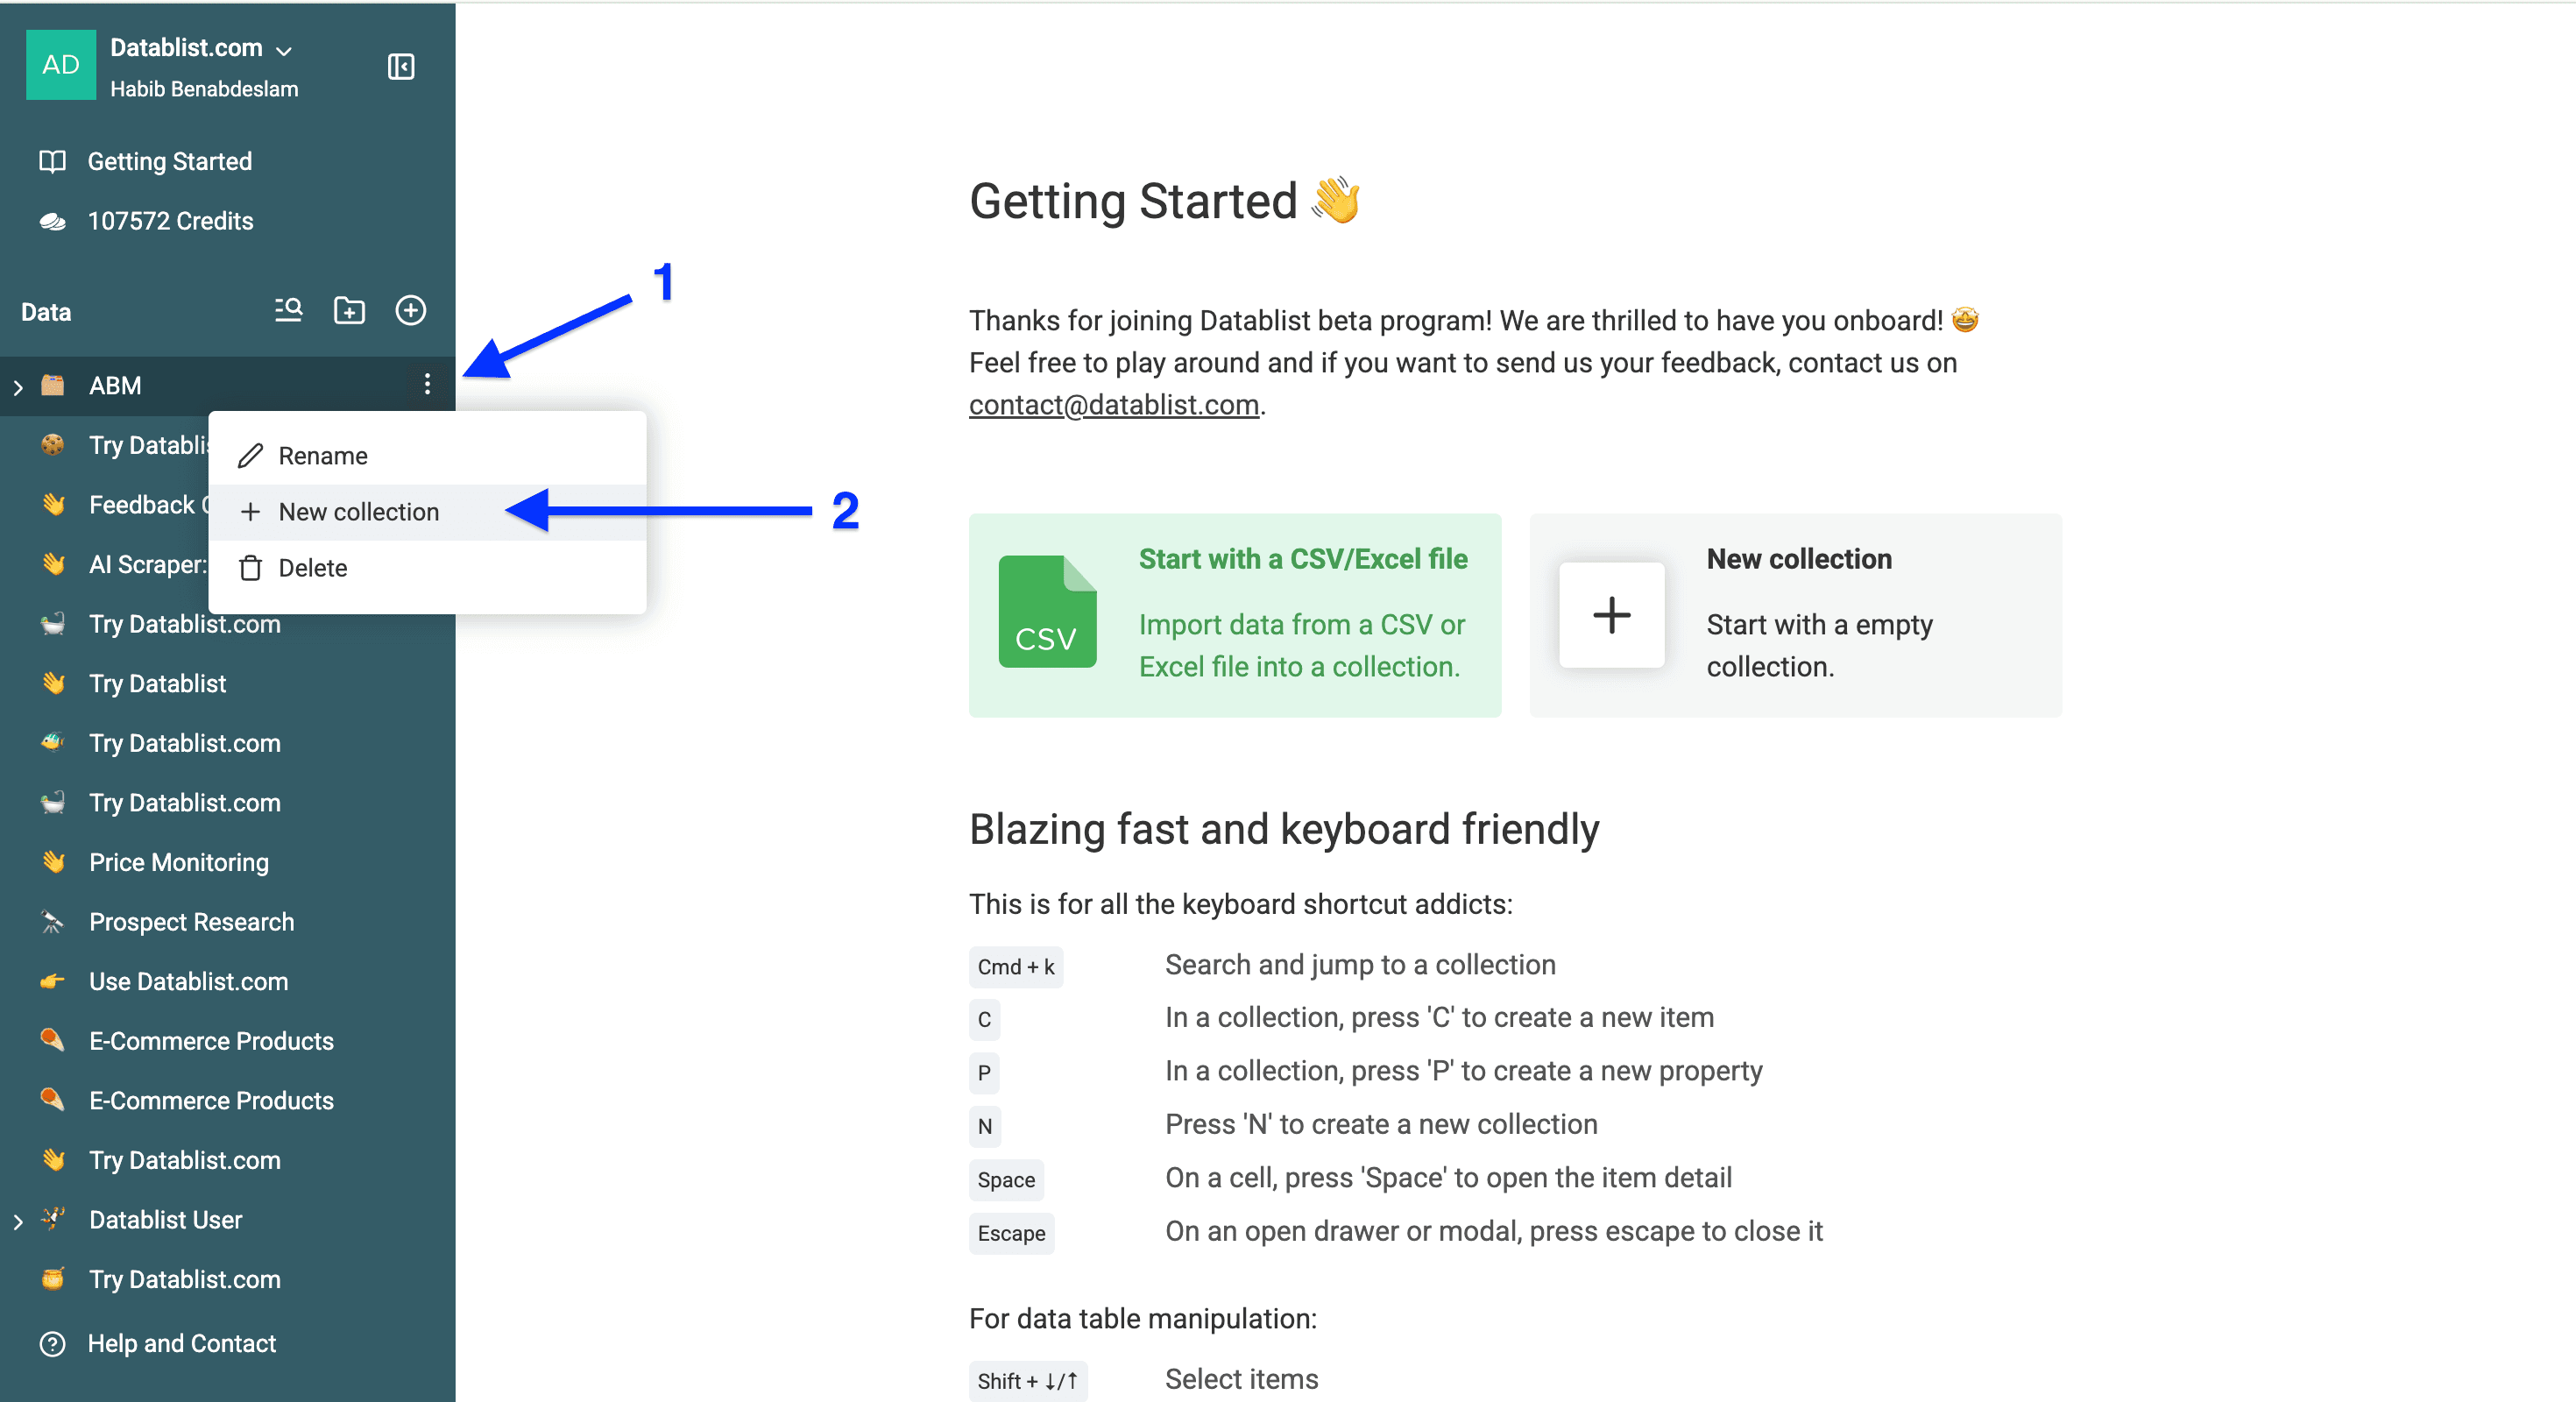2576x1402 pixels.
Task: Click the Getting Started sidebar item
Action: point(169,161)
